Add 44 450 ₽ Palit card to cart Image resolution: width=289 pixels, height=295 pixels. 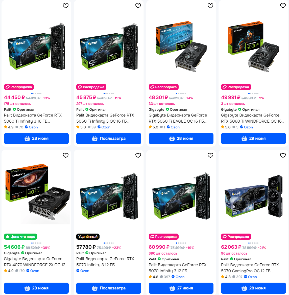(x=36, y=139)
